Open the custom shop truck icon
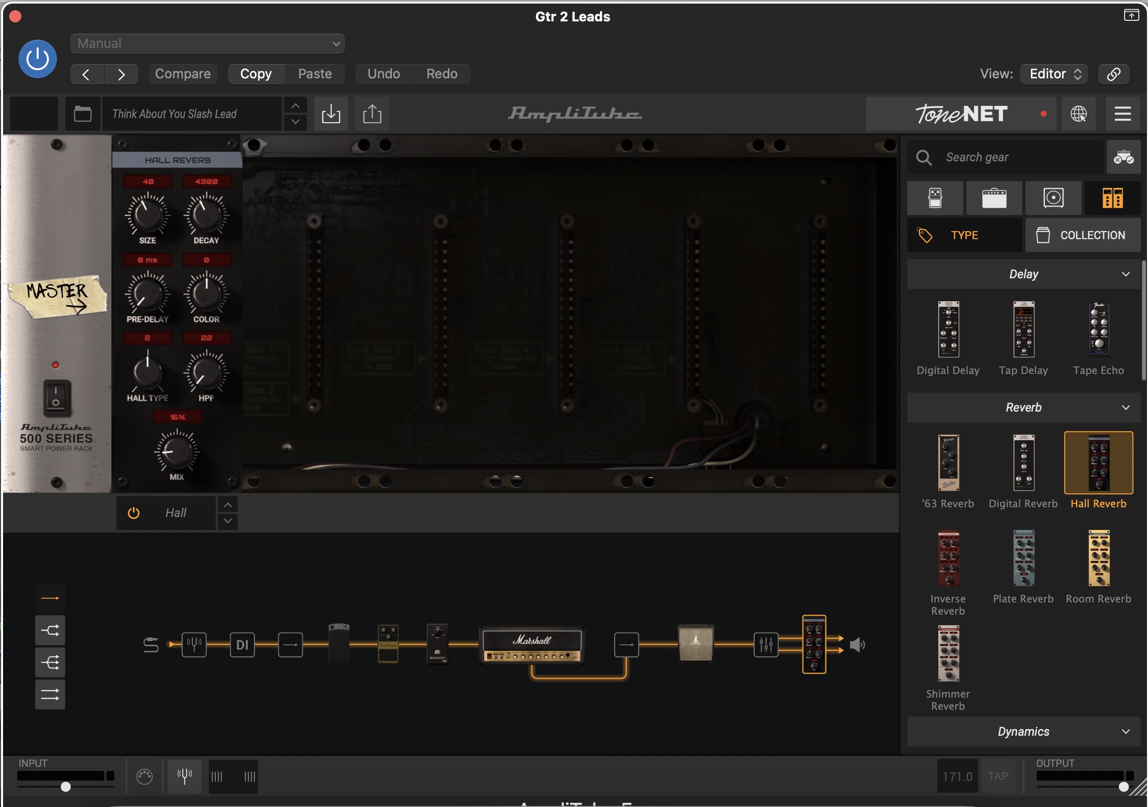Viewport: 1148px width, 807px height. (x=1124, y=157)
